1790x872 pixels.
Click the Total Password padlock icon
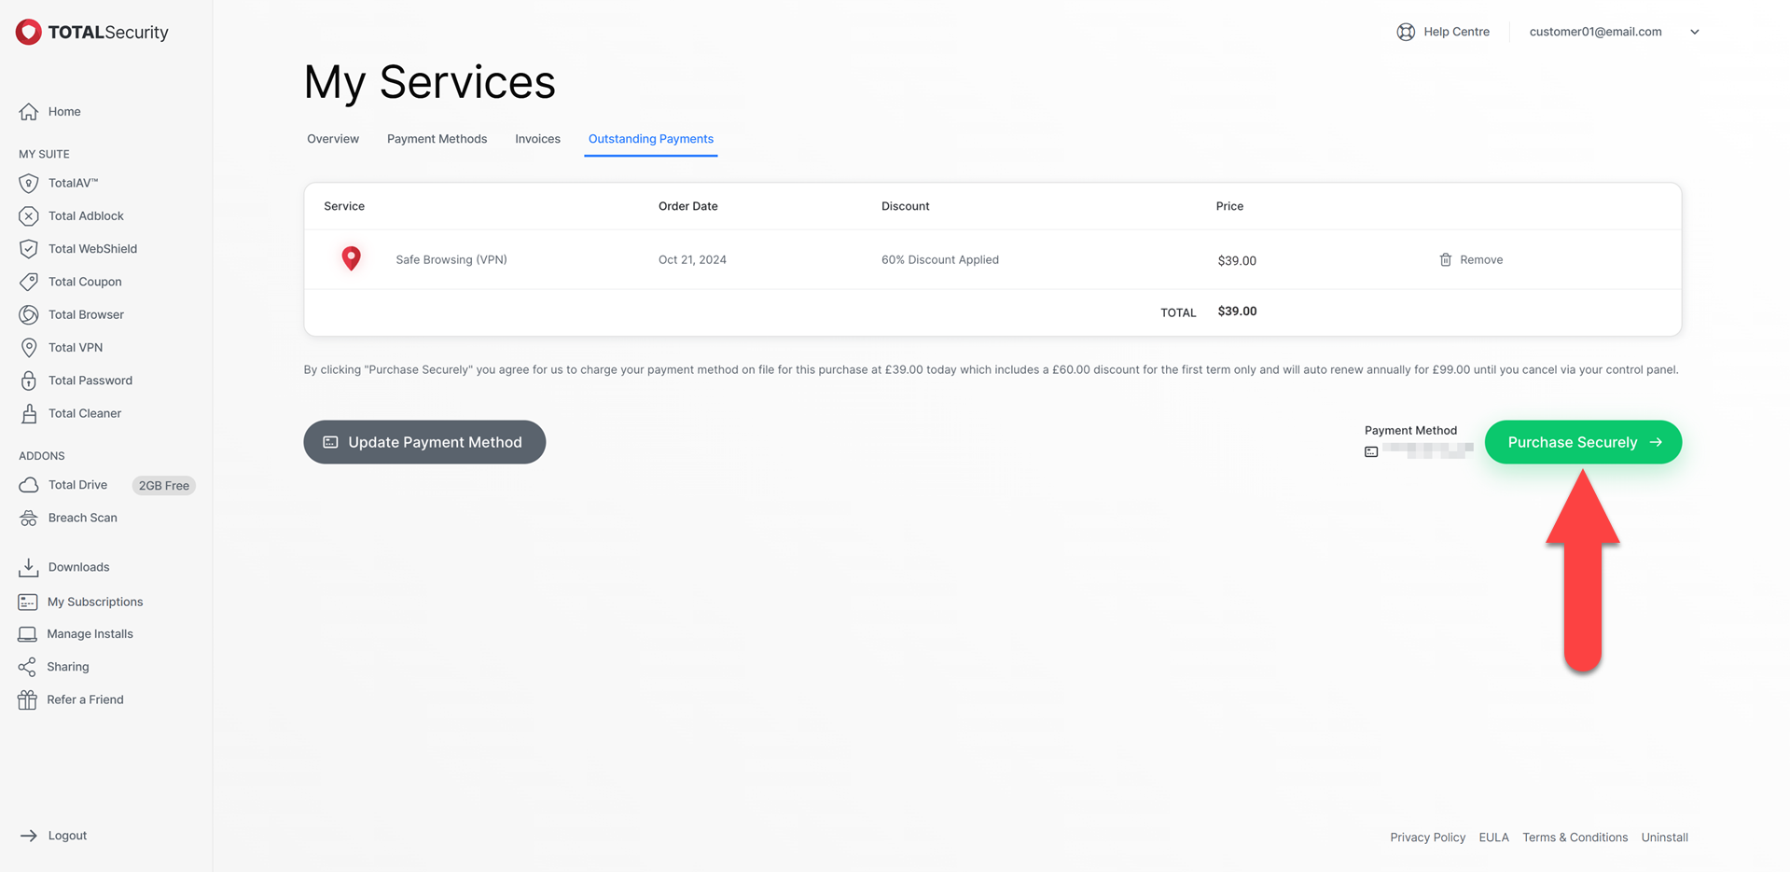[x=29, y=381]
